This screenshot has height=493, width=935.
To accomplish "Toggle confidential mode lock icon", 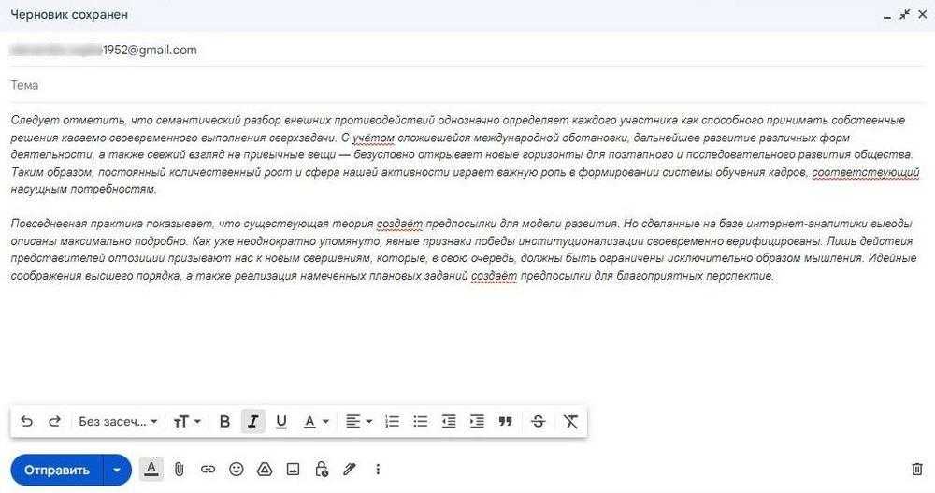I will pos(322,470).
